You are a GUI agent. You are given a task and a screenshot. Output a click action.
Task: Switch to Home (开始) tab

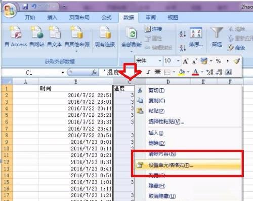click(30, 17)
